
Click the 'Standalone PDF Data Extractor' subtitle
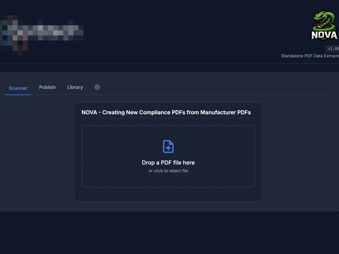310,56
